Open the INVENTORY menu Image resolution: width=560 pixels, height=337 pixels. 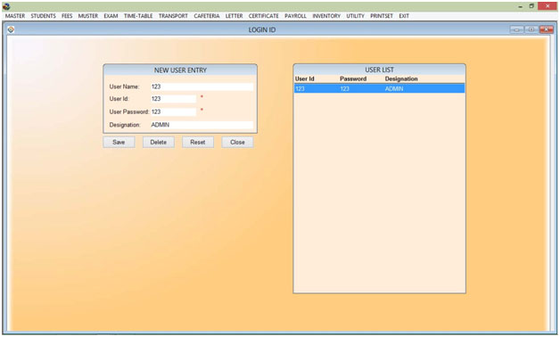pyautogui.click(x=326, y=16)
